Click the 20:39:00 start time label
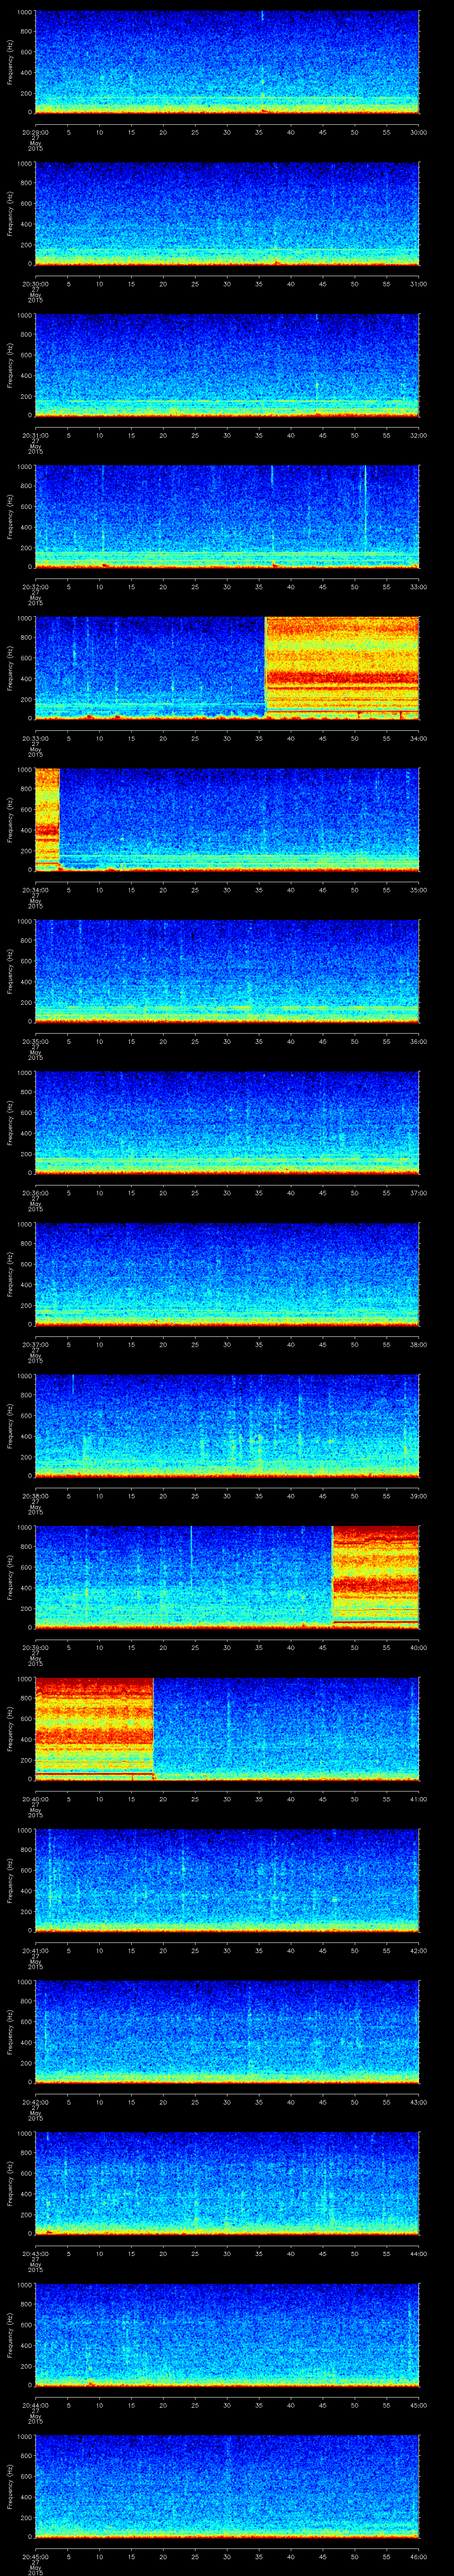The width and height of the screenshot is (454, 2576). pyautogui.click(x=35, y=1647)
